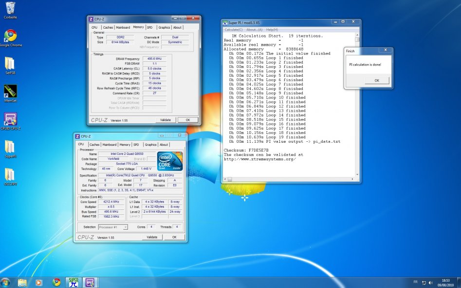Select the Mainboard tab in lower CPU-Z window
This screenshot has height=288, width=461.
click(x=110, y=144)
